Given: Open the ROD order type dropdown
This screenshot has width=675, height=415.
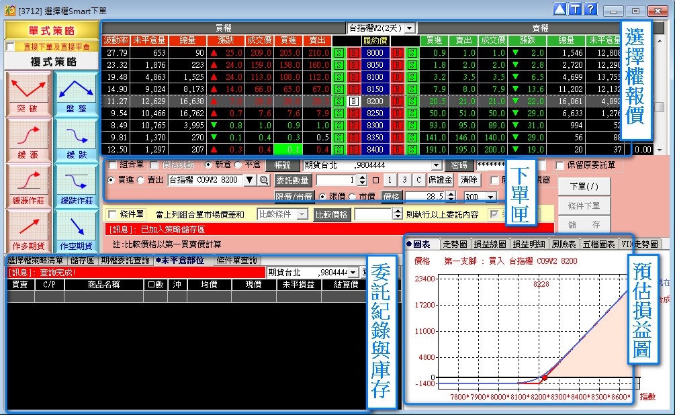Looking at the screenshot, I should pyautogui.click(x=491, y=197).
